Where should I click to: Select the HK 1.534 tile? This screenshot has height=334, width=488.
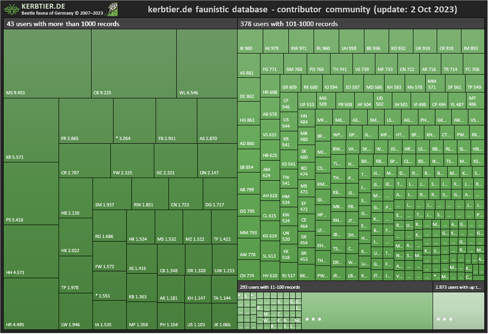[141, 227]
